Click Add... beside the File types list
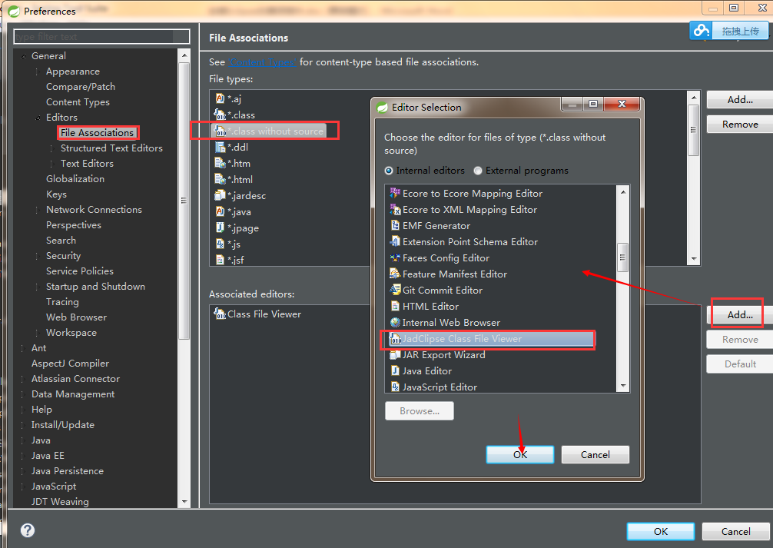The width and height of the screenshot is (773, 548). click(739, 100)
